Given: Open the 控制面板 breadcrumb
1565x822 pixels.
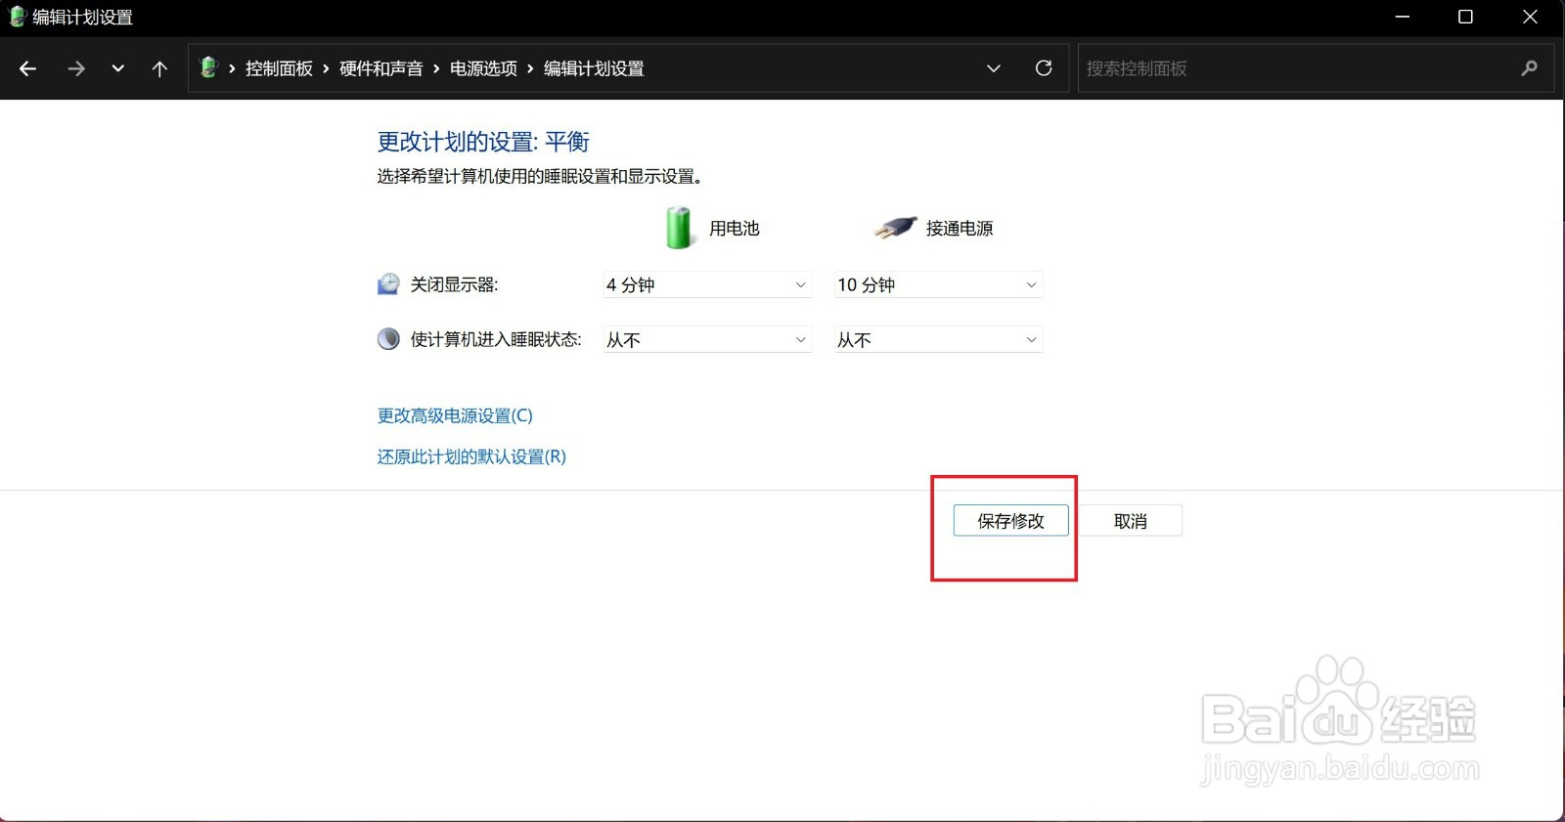Looking at the screenshot, I should tap(279, 68).
